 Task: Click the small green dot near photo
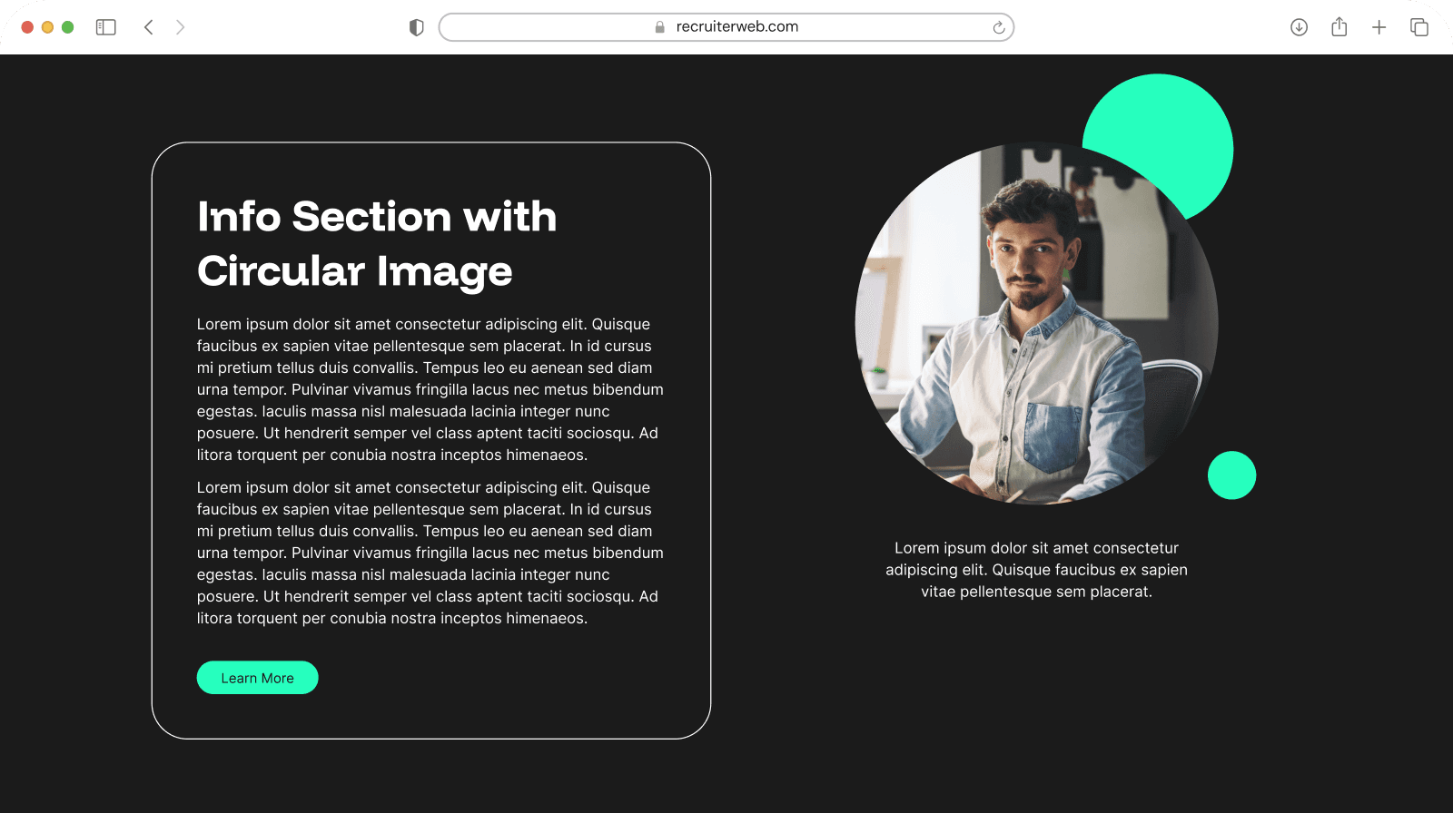tap(1231, 475)
